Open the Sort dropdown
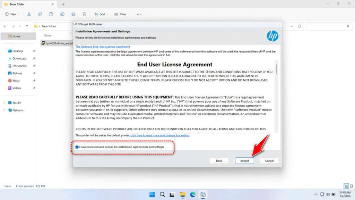The width and height of the screenshot is (355, 200). pos(101,14)
